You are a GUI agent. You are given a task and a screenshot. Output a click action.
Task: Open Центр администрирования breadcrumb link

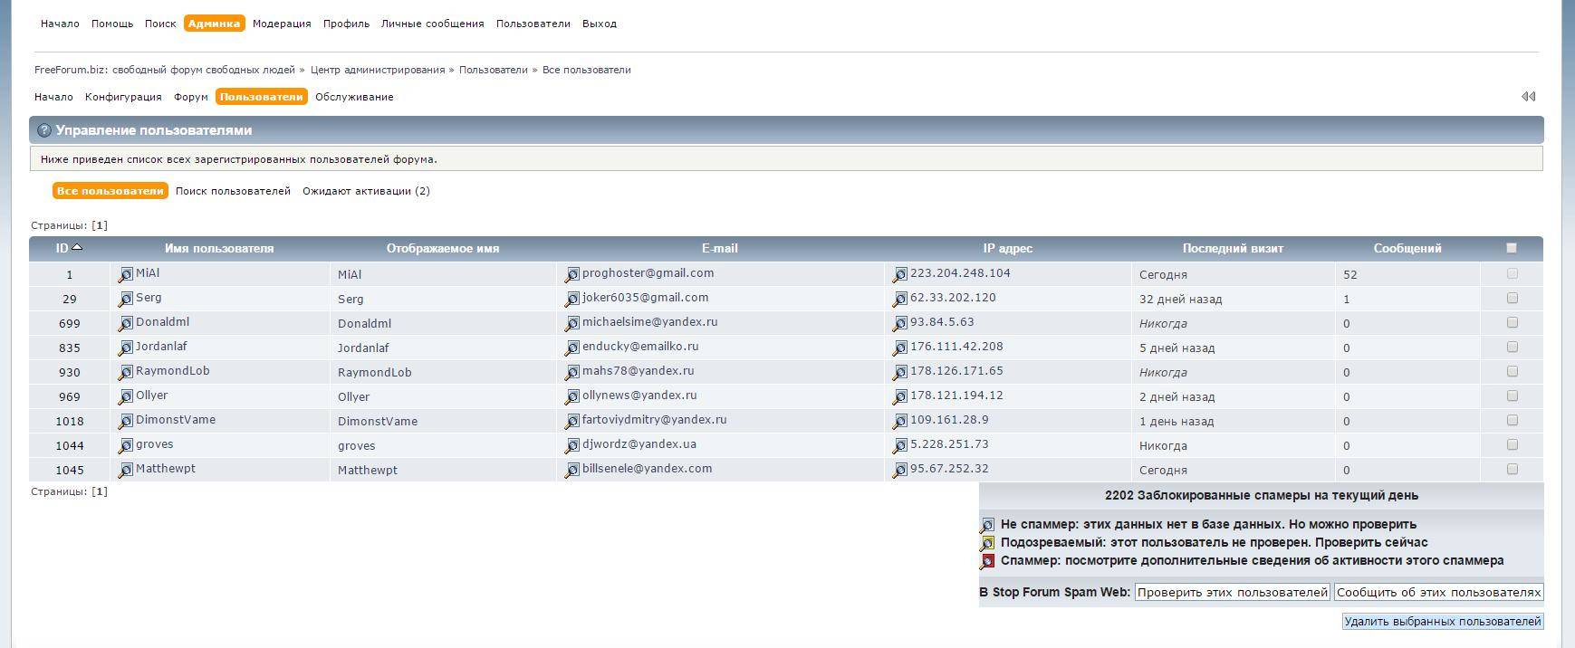click(378, 70)
